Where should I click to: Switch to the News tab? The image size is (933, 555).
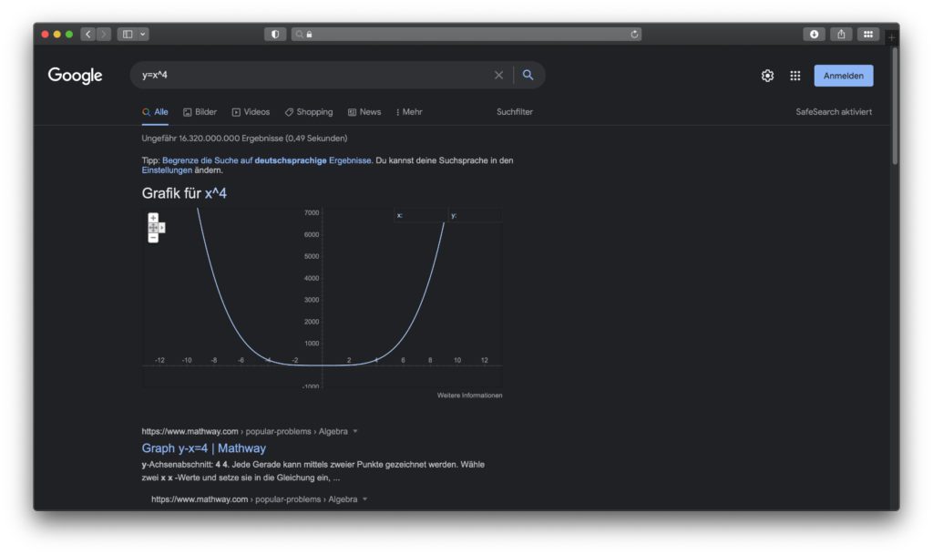pos(364,112)
